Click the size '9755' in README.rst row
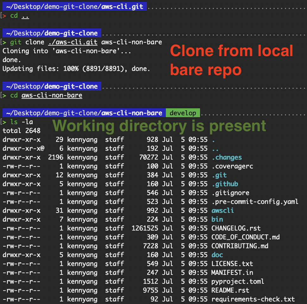The image size is (307, 304). 151,290
